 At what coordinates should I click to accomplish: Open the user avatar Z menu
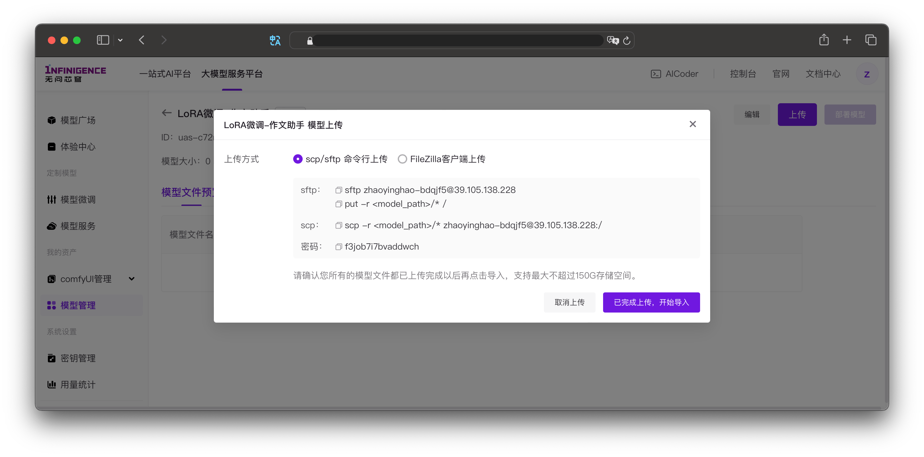click(867, 74)
